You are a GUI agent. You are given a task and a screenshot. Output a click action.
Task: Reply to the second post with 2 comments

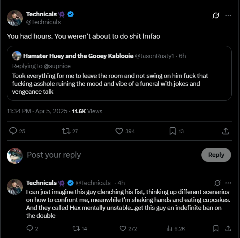pos(30,228)
